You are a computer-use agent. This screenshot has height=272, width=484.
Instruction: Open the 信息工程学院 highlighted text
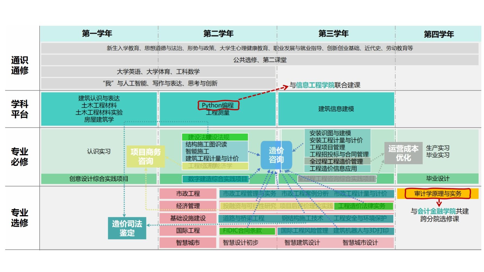[315, 85]
